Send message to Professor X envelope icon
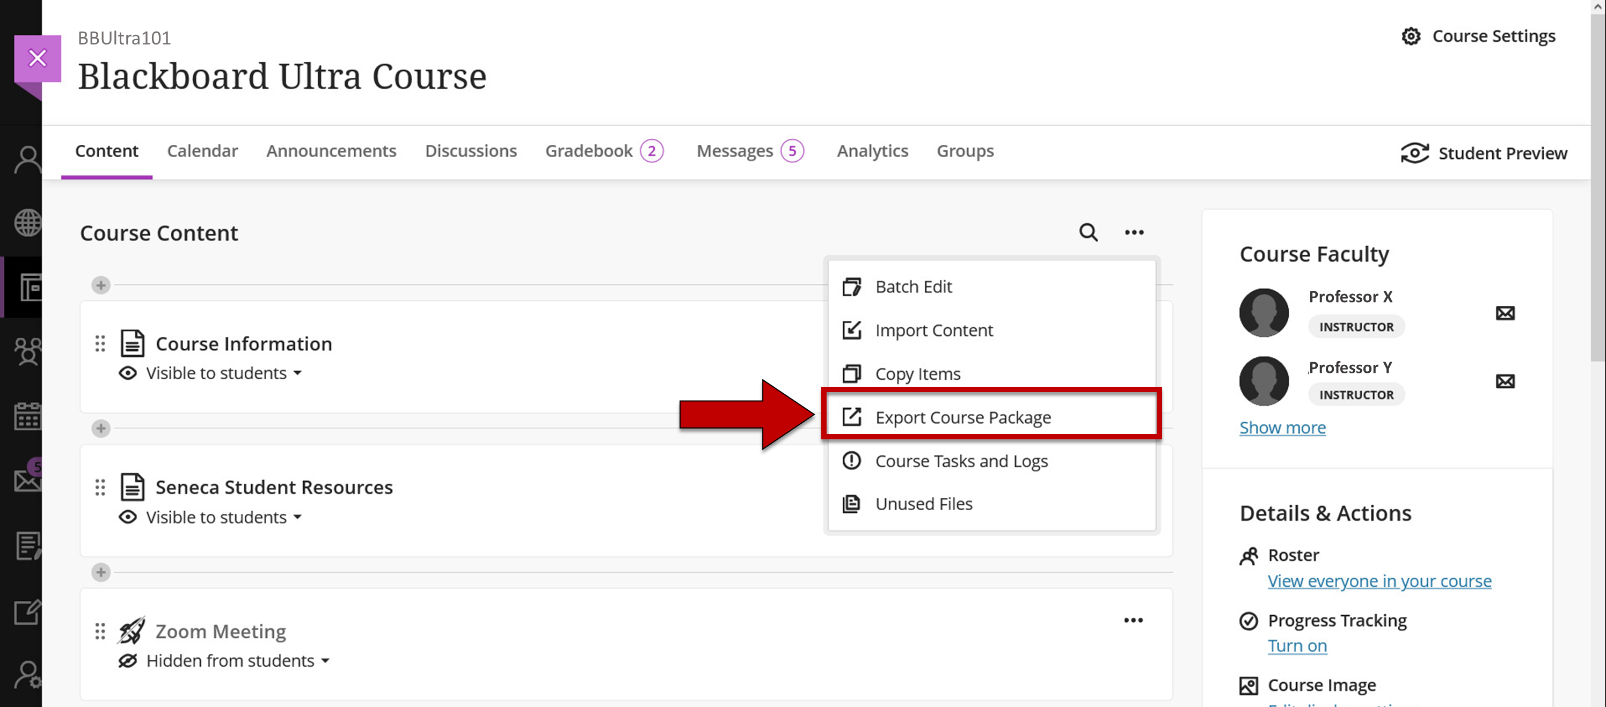Image resolution: width=1606 pixels, height=707 pixels. (1505, 313)
